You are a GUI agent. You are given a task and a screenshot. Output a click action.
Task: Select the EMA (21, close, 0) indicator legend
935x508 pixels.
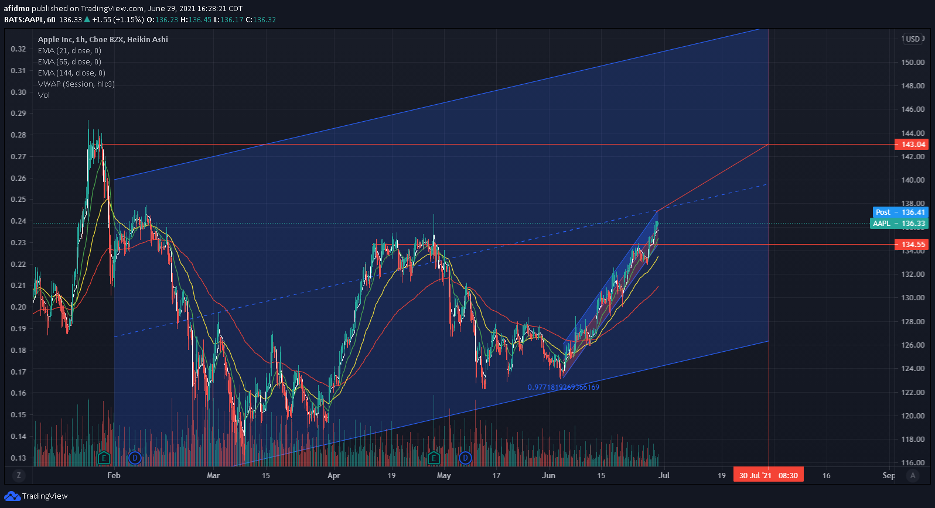click(70, 50)
